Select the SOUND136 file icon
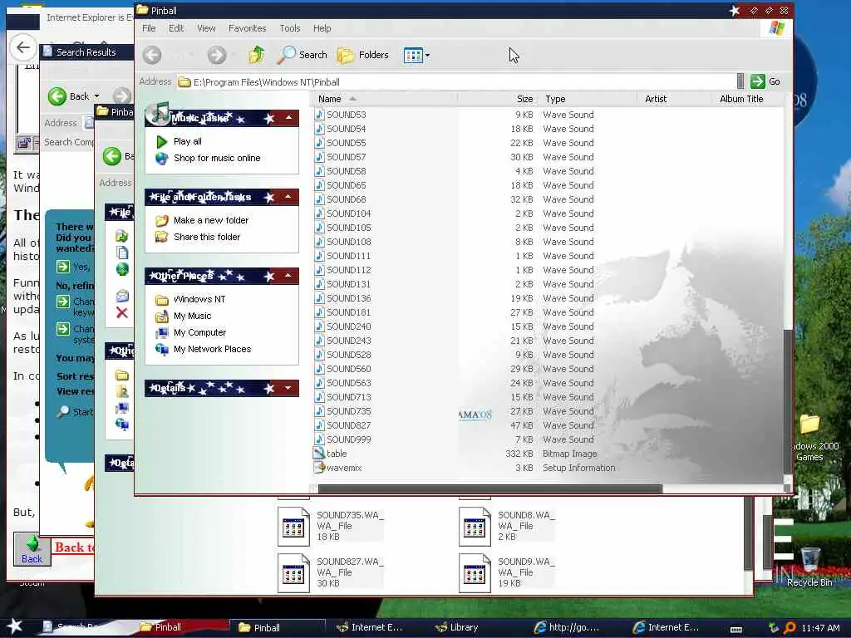Image resolution: width=851 pixels, height=638 pixels. (x=319, y=298)
